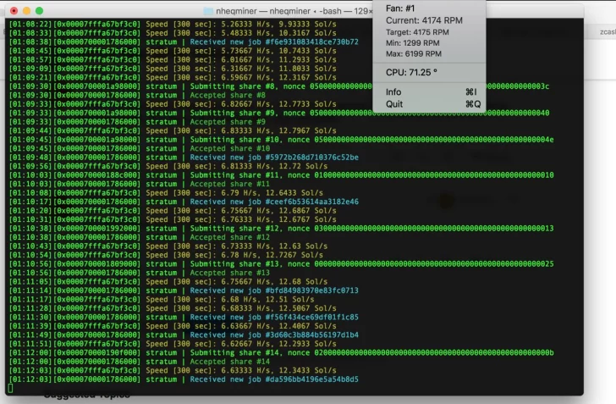
Task: Close the nheqminer Terminal window
Action: pyautogui.click(x=14, y=11)
